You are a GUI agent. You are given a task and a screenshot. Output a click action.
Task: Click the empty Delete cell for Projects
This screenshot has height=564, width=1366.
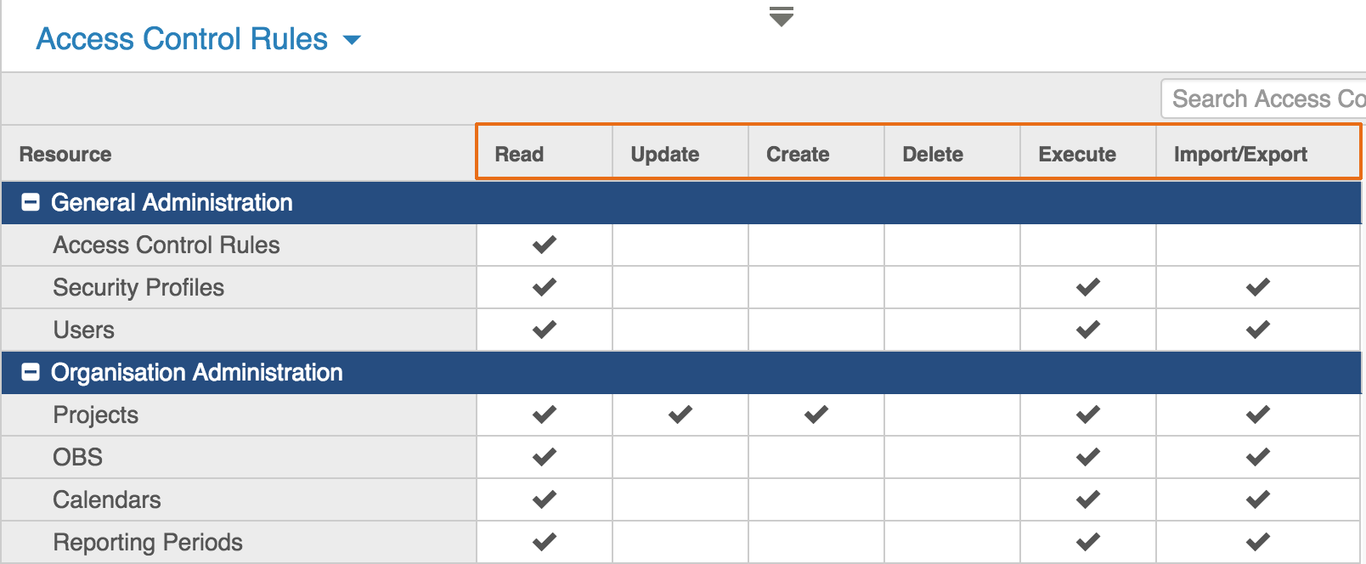(x=951, y=415)
